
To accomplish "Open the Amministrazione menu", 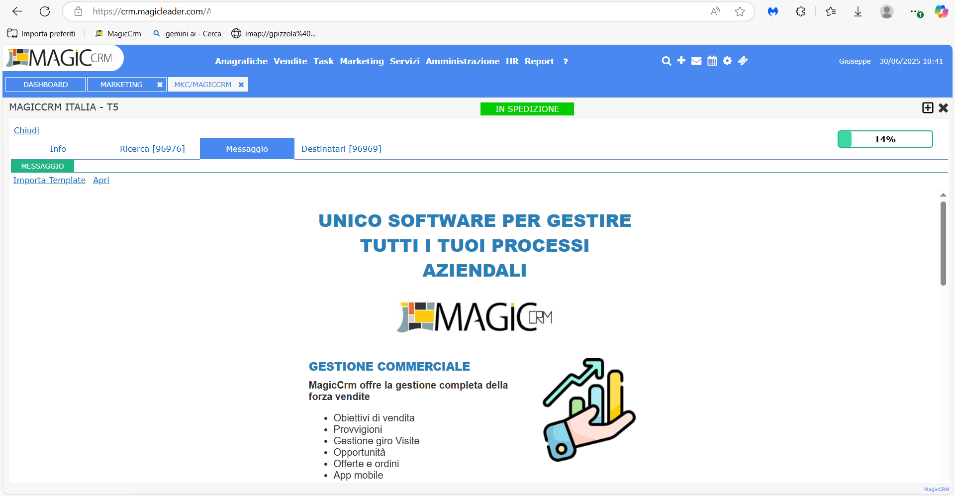I will click(x=463, y=61).
